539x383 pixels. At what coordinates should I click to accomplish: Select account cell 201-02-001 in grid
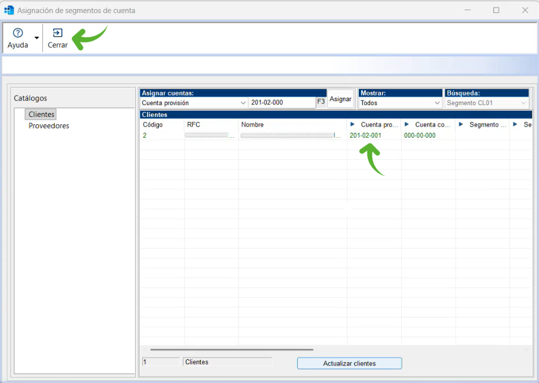[x=366, y=136]
